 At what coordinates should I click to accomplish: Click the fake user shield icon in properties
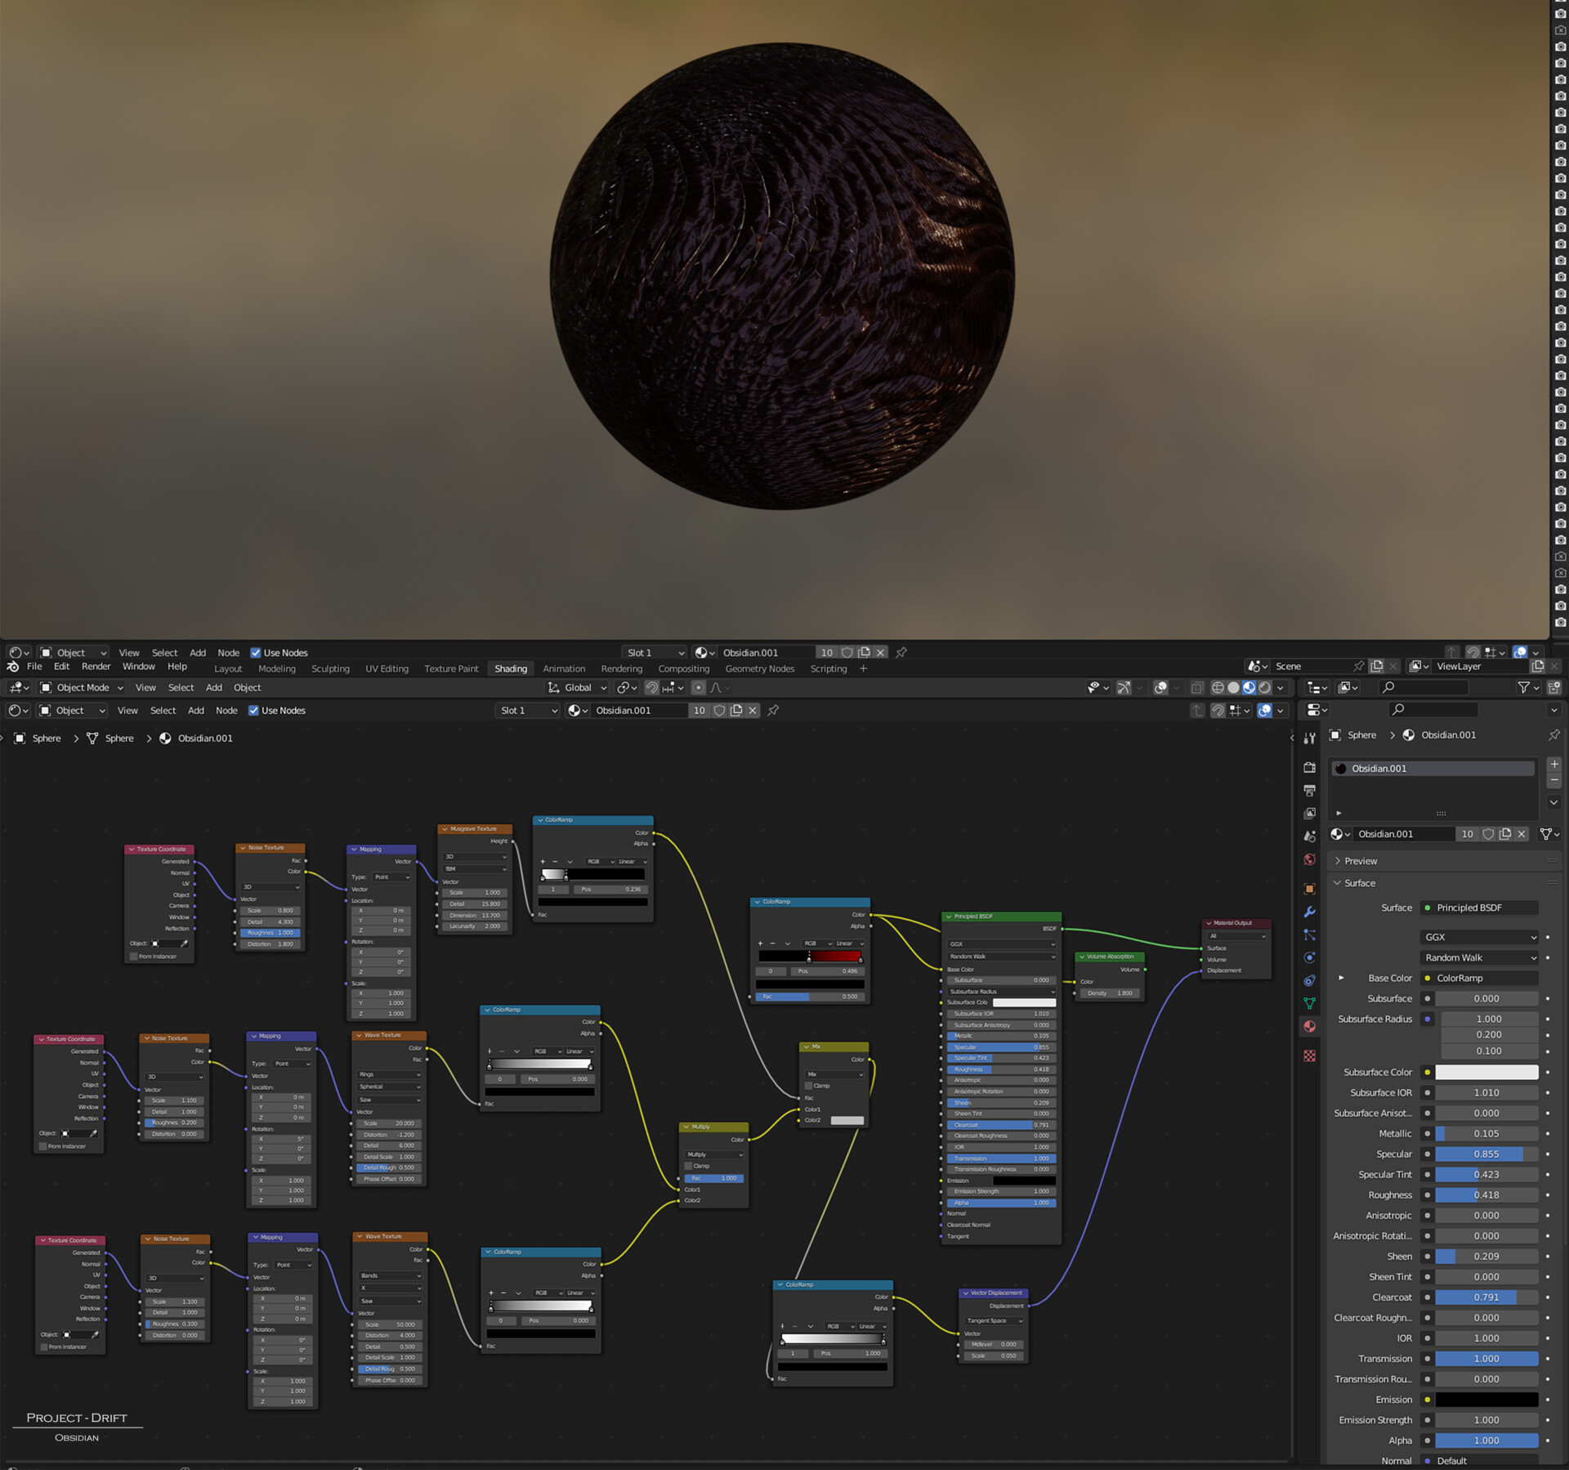pyautogui.click(x=1488, y=834)
